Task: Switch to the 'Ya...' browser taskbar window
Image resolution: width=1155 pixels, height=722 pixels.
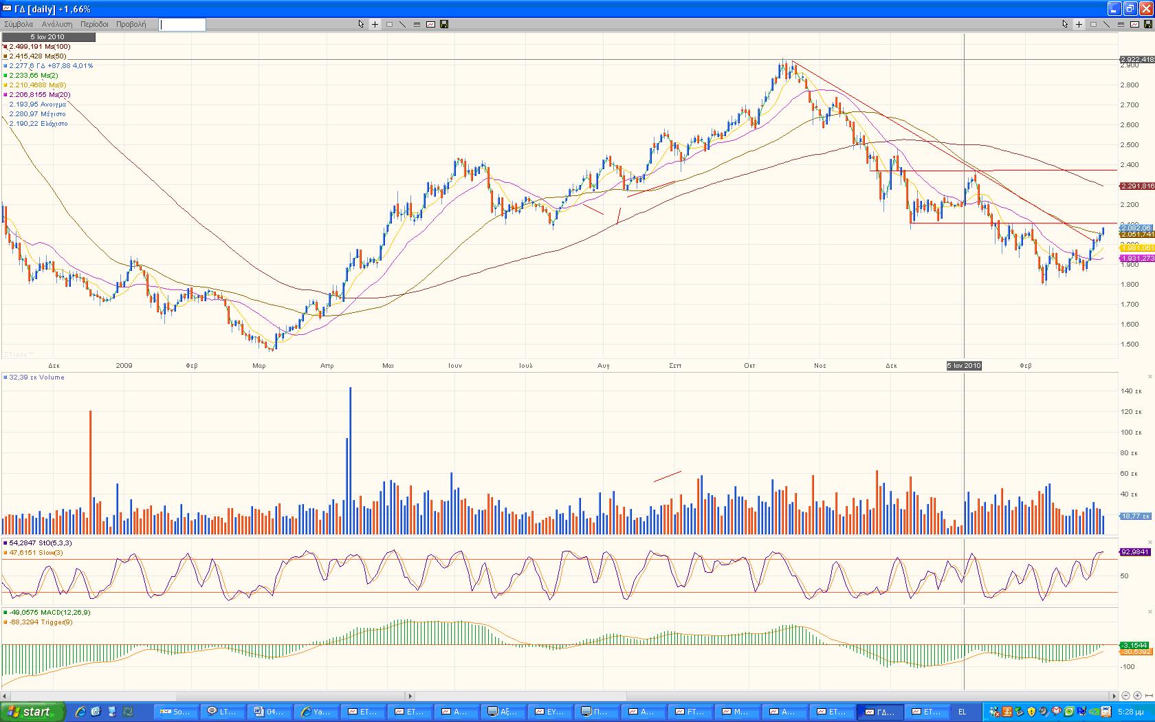Action: point(316,712)
